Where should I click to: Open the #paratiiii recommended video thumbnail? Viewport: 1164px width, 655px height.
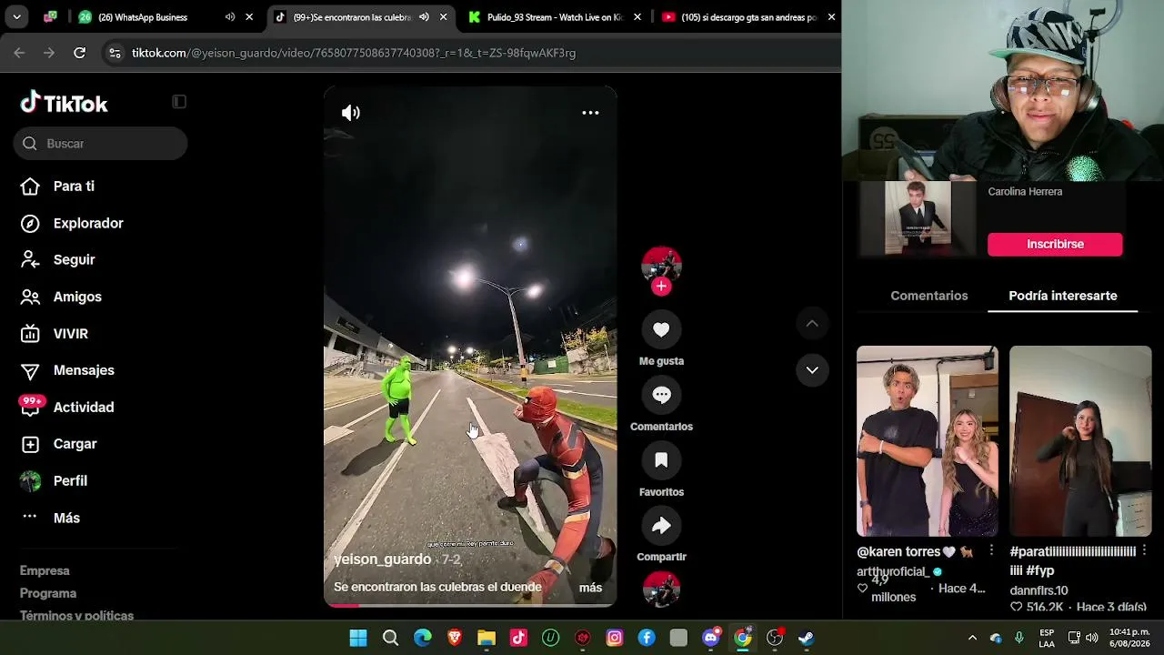(x=1080, y=441)
